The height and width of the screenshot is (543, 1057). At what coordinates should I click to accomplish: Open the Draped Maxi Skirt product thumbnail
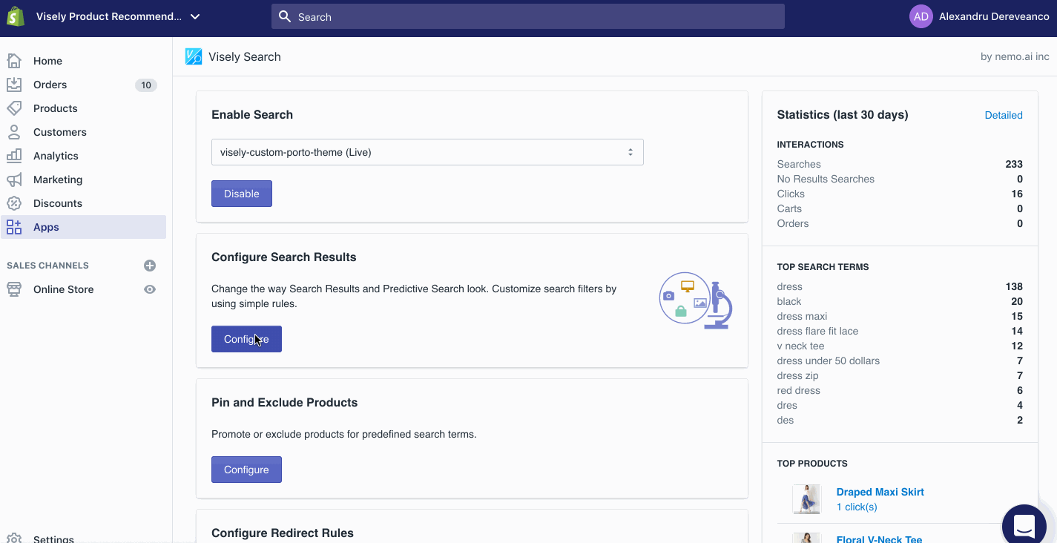click(806, 499)
